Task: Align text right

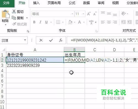Action: (x=115, y=22)
